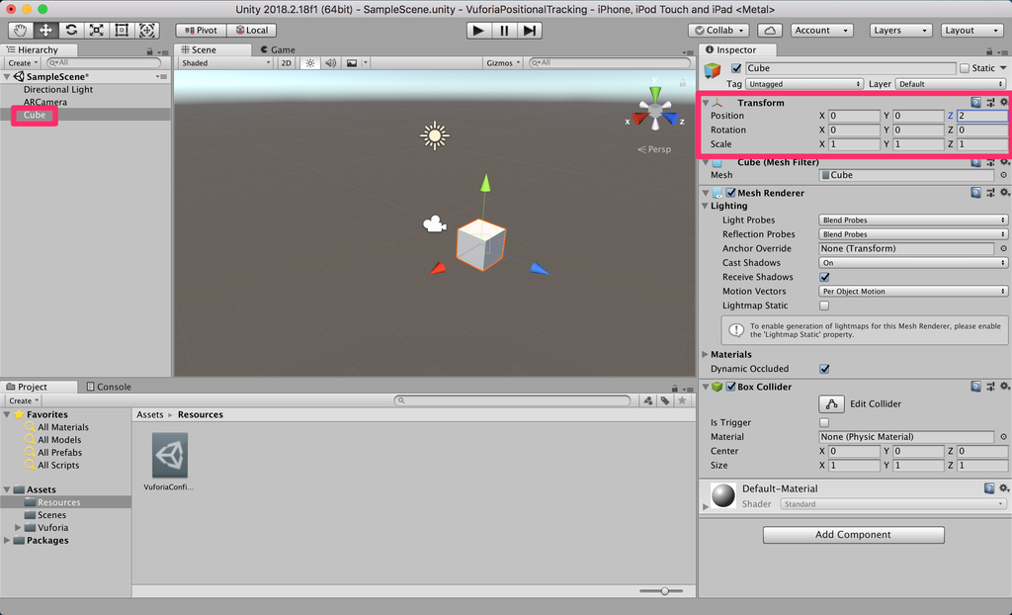
Task: Toggle Box Collider enabled checkbox
Action: coord(730,387)
